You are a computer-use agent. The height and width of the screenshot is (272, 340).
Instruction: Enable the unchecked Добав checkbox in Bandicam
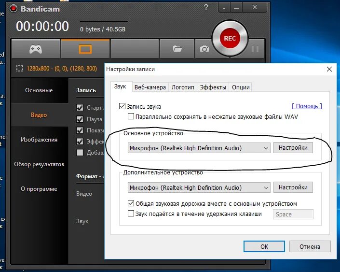point(80,153)
